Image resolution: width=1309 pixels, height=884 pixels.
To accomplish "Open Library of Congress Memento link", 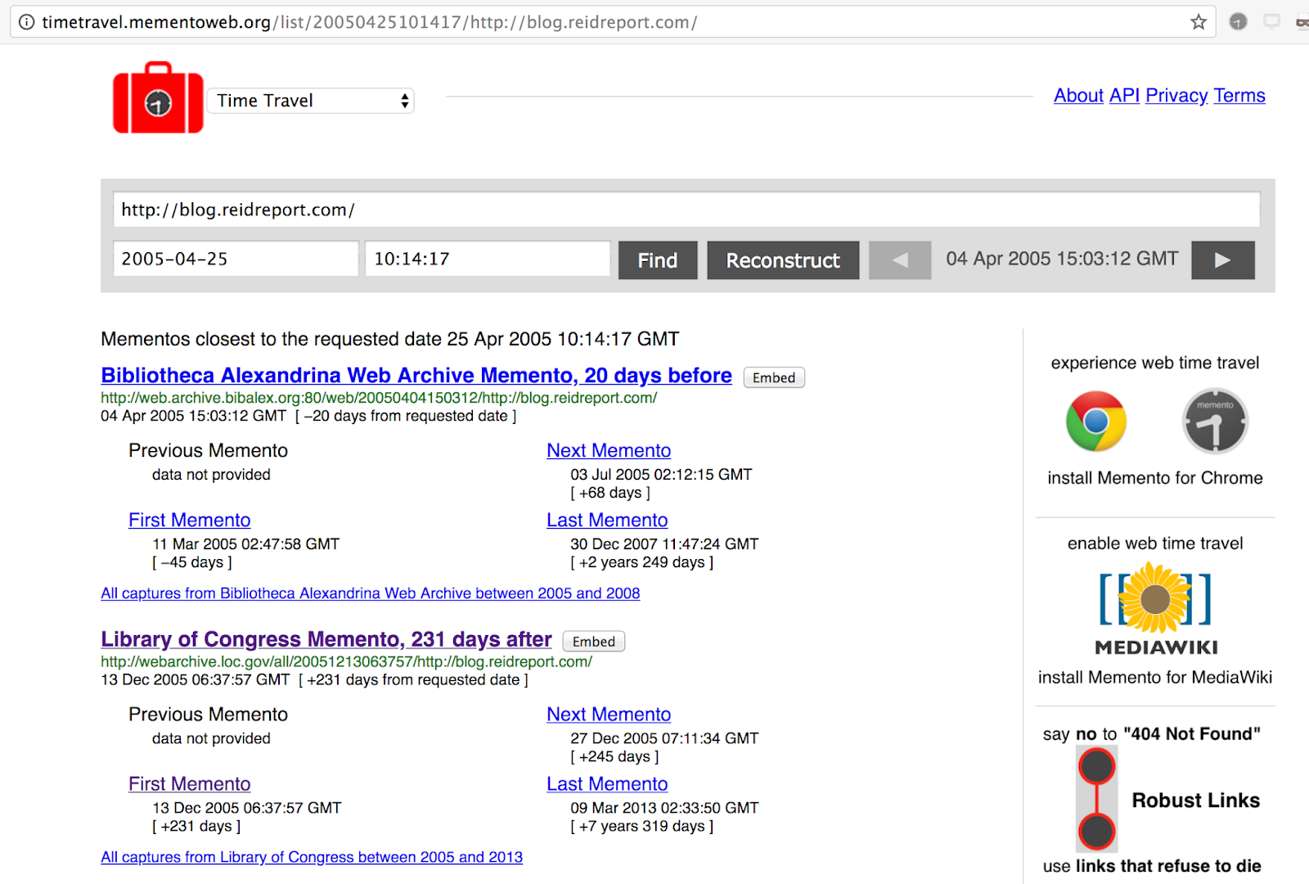I will [x=326, y=639].
